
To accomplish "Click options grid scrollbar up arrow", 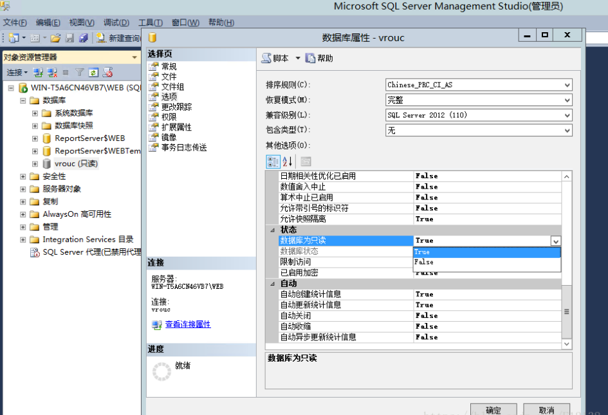I will coord(567,176).
